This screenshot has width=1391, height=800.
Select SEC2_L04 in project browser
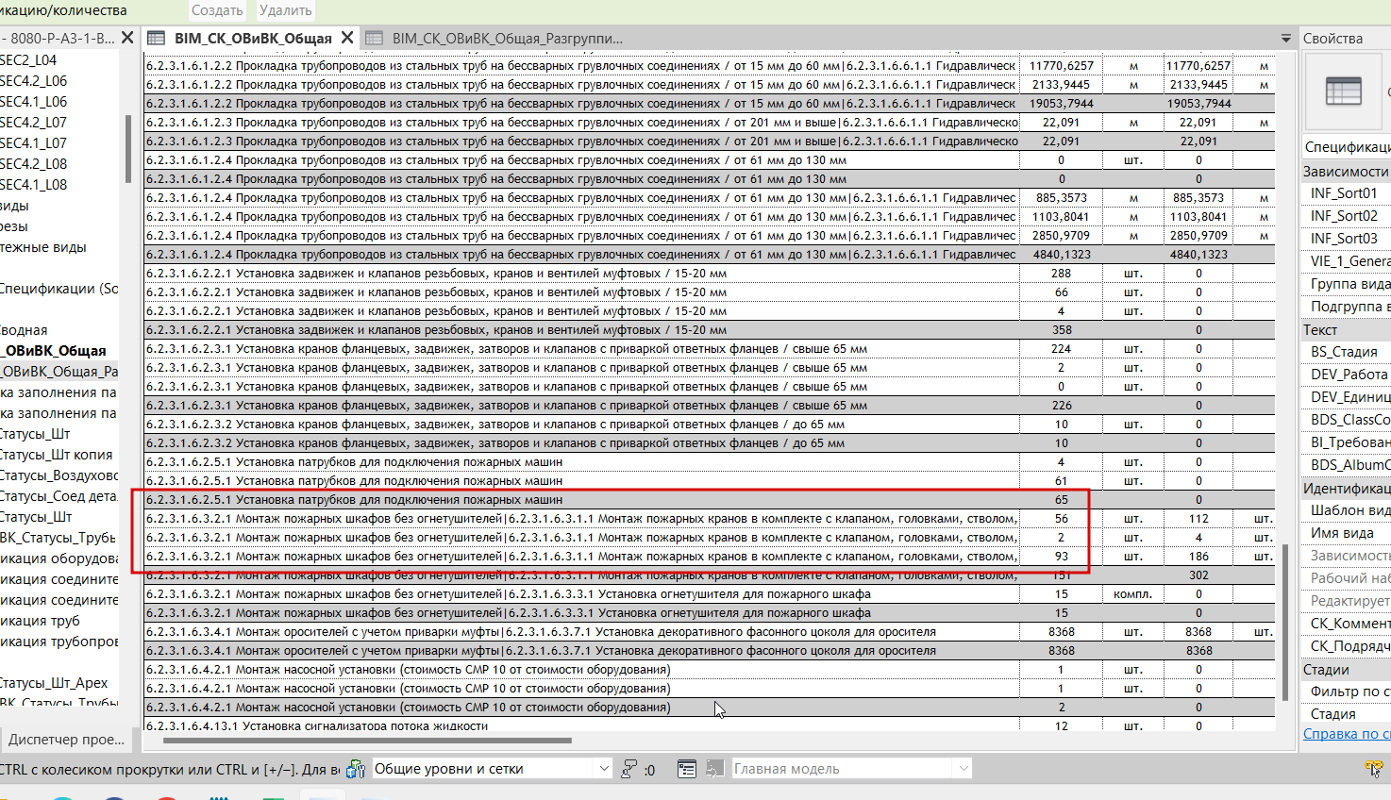[x=28, y=59]
